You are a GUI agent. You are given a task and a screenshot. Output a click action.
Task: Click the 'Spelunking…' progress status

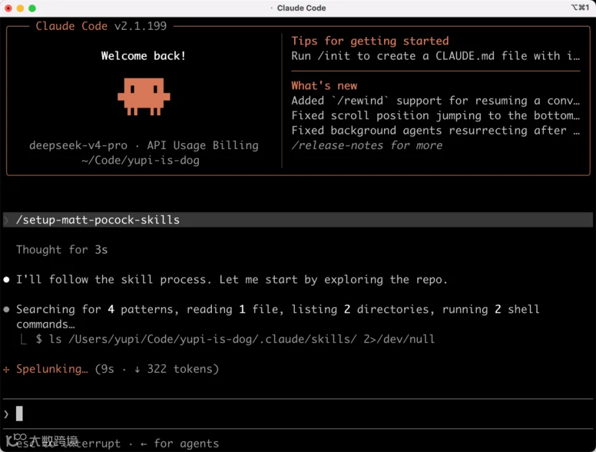[52, 369]
